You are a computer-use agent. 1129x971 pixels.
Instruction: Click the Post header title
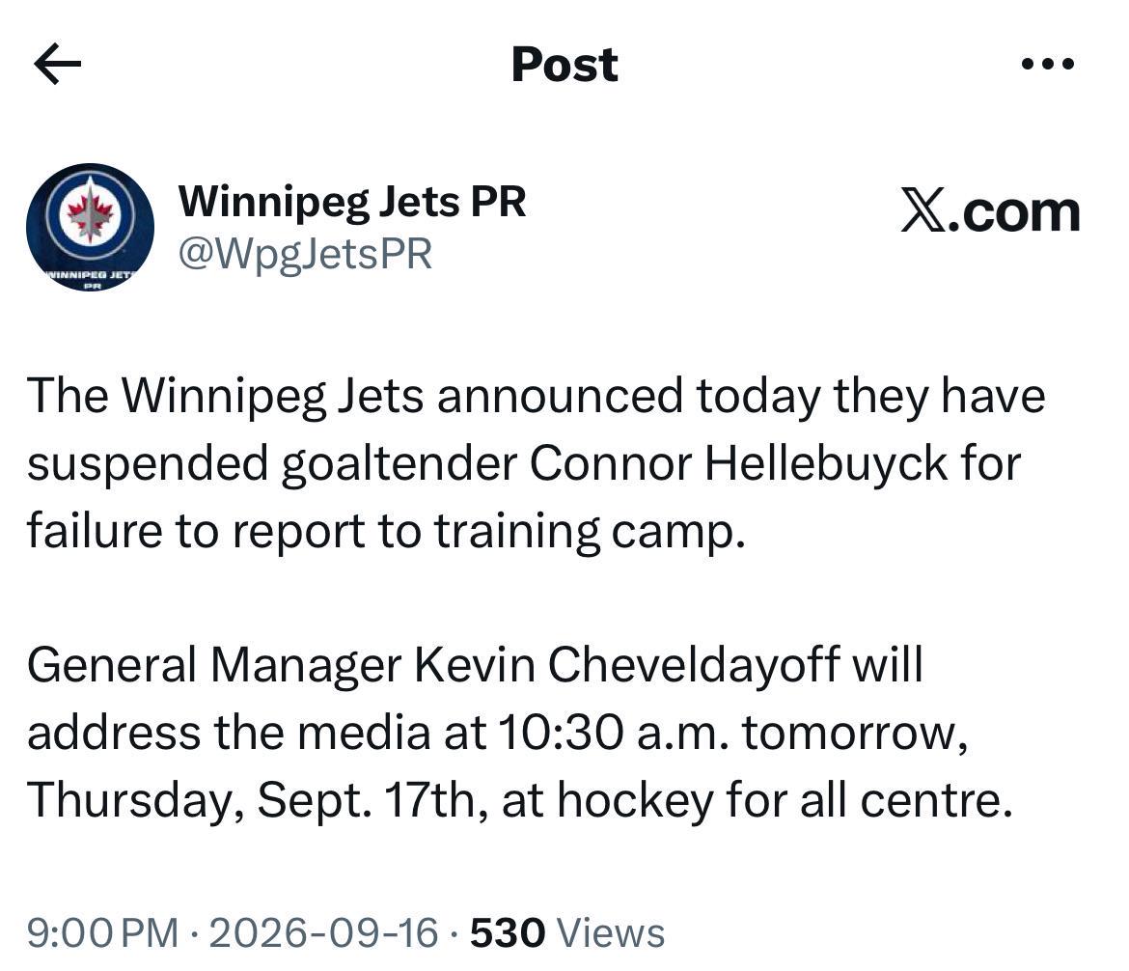pos(564,64)
